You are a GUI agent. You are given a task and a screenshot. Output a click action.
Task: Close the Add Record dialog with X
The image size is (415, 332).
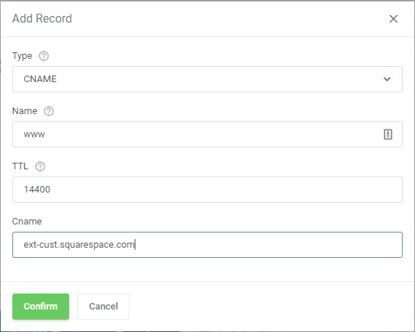coord(393,19)
